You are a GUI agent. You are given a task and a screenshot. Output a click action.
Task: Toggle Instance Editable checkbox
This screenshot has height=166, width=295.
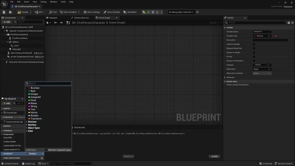(254, 44)
